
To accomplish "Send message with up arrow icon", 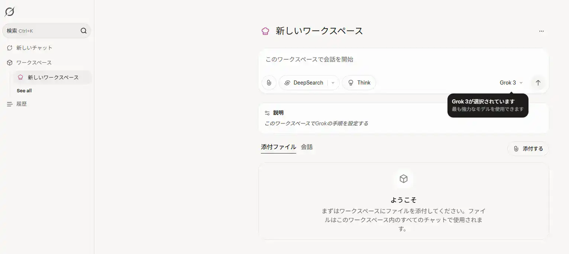I will coord(538,83).
